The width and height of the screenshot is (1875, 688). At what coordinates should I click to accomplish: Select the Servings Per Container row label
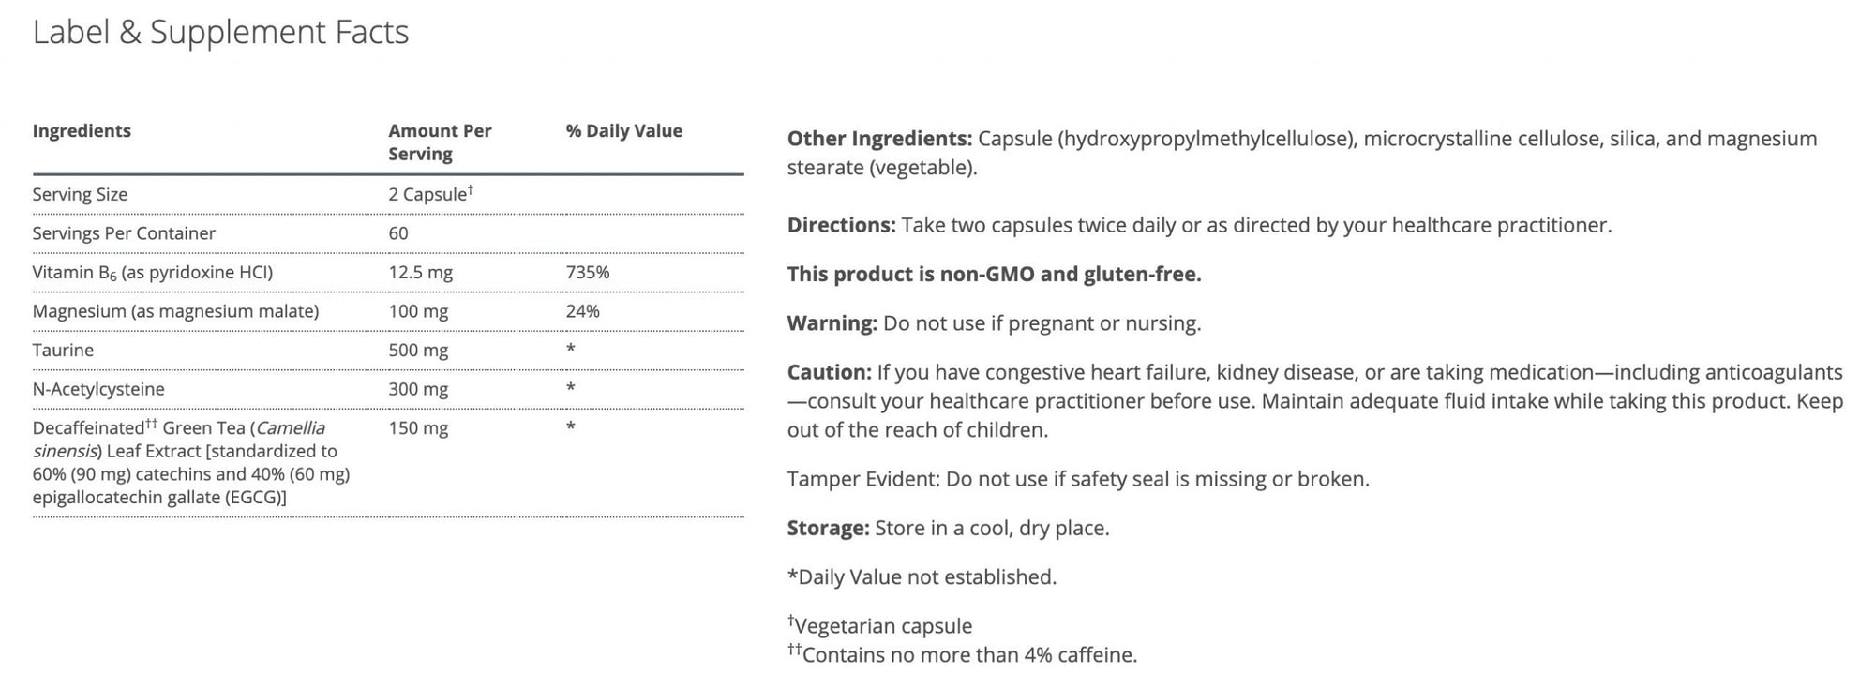pyautogui.click(x=124, y=233)
